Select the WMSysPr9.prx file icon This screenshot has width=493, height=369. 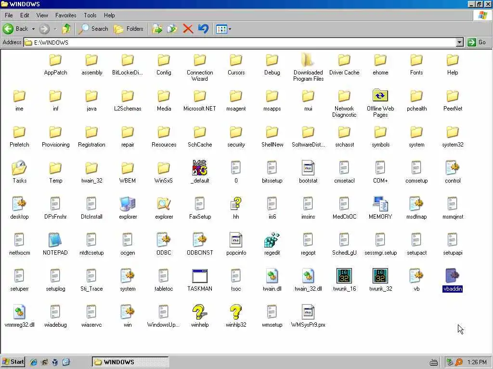(308, 312)
